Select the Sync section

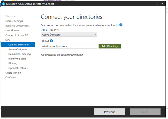pyautogui.click(x=8, y=40)
